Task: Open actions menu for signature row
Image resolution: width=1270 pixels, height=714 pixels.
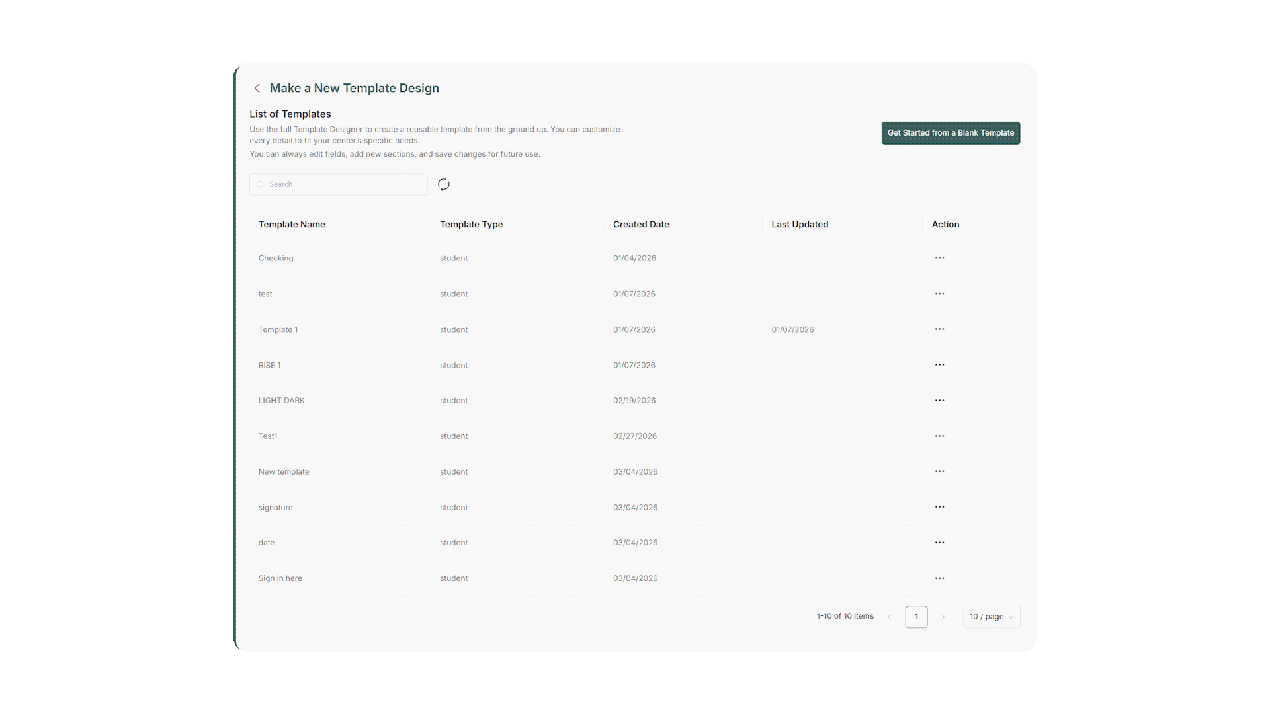Action: pos(939,507)
